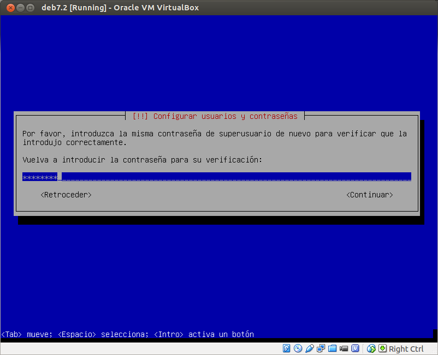
Task: Click the CD/DVD drive status icon
Action: 298,348
